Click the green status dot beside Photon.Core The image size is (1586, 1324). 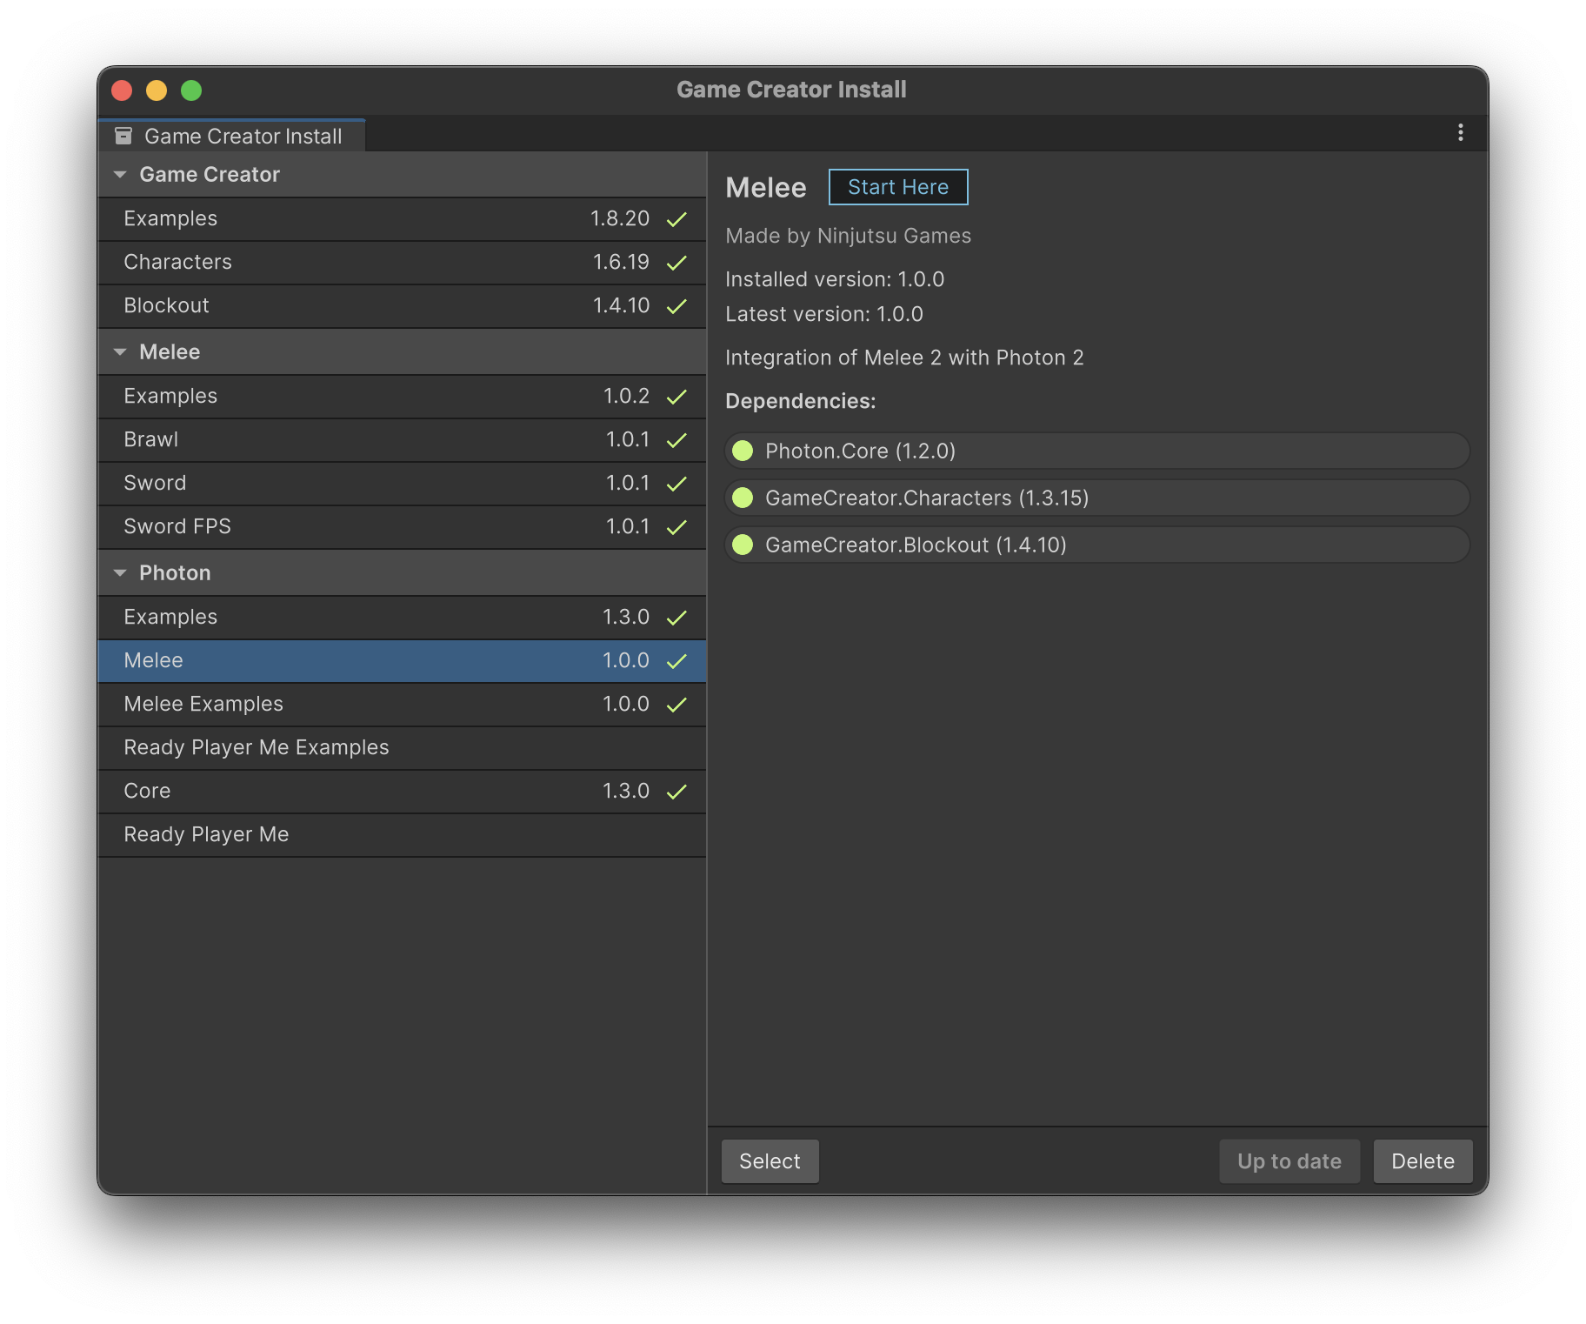pyautogui.click(x=743, y=451)
